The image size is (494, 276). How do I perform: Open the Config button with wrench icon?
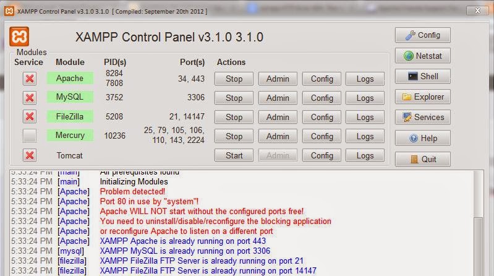pyautogui.click(x=422, y=35)
